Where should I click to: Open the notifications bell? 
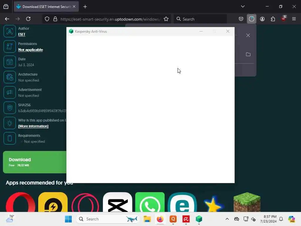click(281, 219)
